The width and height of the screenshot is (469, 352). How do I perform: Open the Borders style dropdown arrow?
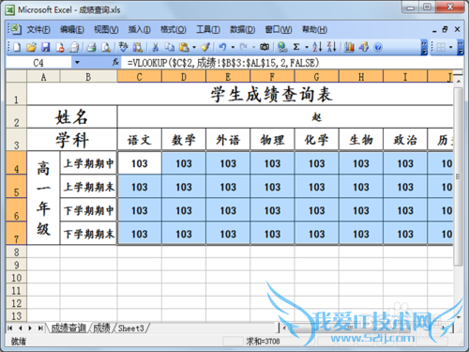[451, 48]
